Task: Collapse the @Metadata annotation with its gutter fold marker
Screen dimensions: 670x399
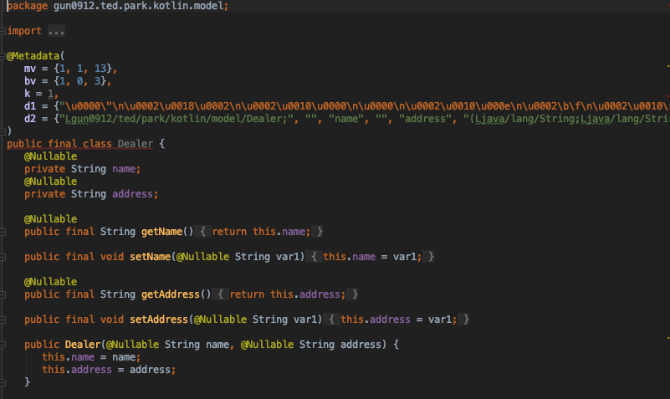Action: point(3,56)
